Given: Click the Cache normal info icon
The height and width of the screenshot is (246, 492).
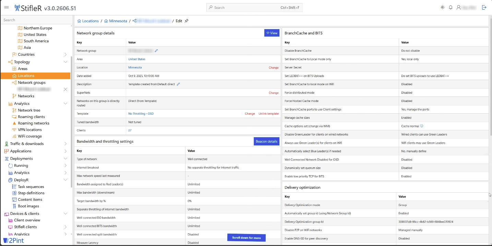Looking at the screenshot, I should pos(422,126).
